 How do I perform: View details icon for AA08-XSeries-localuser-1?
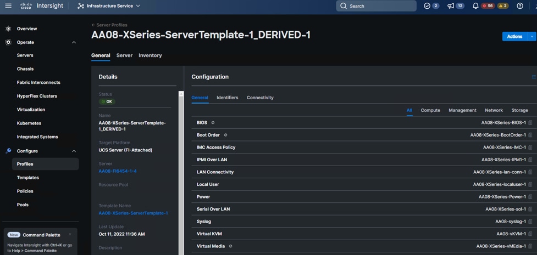tap(530, 184)
